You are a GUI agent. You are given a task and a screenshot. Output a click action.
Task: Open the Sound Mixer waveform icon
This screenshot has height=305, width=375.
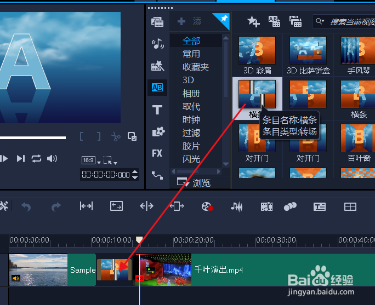pyautogui.click(x=236, y=206)
